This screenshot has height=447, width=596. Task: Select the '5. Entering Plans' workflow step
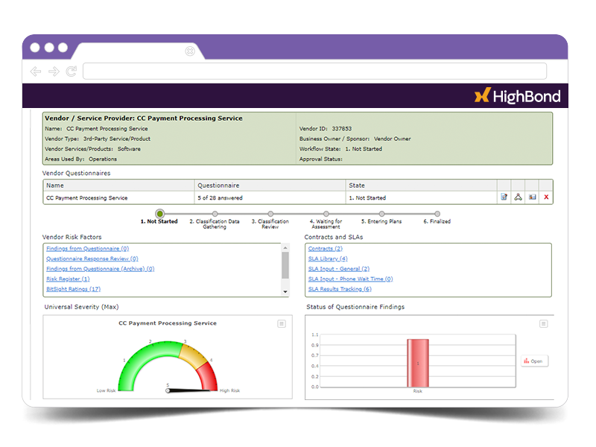click(x=381, y=214)
